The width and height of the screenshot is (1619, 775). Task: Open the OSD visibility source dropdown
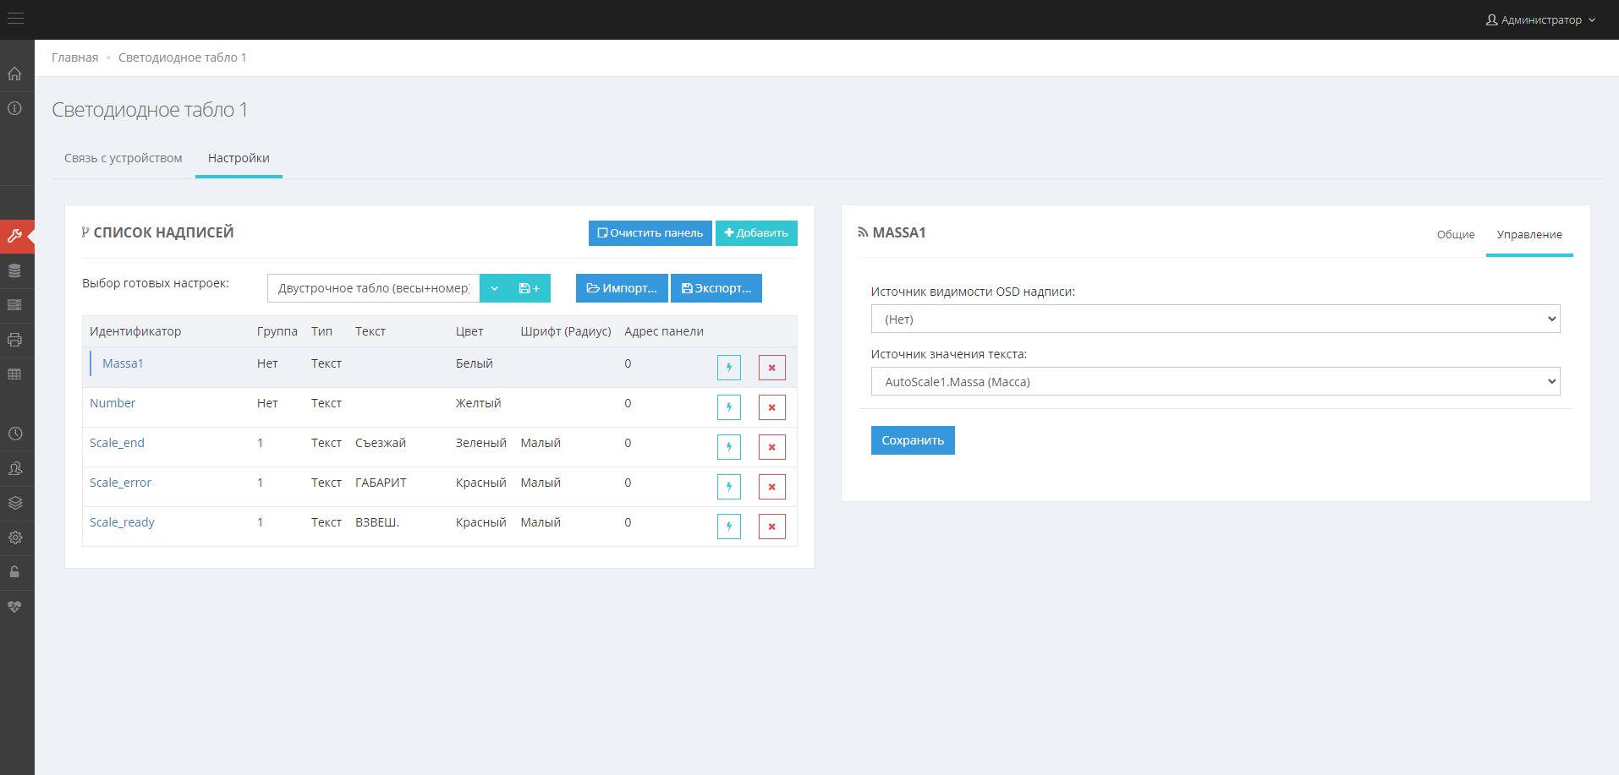[x=1215, y=319]
